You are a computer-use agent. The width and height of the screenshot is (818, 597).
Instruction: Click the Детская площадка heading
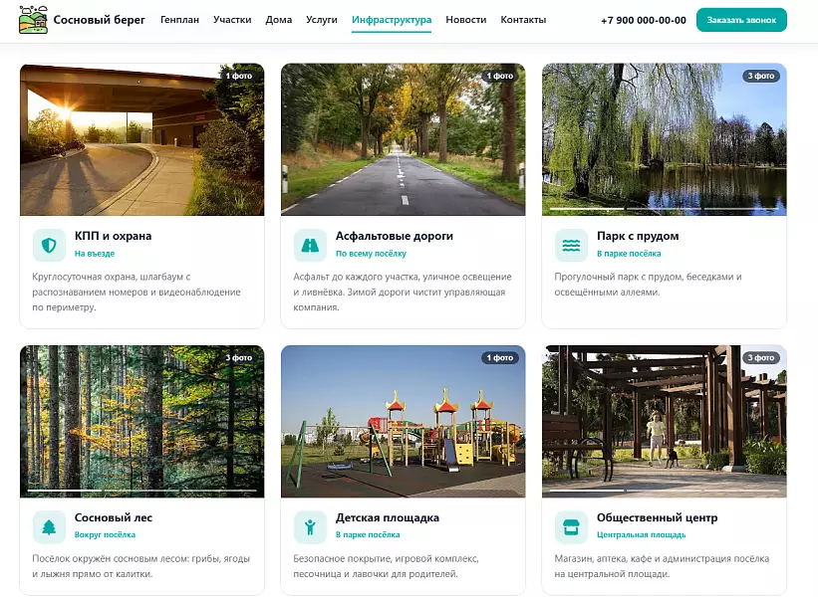(x=388, y=517)
